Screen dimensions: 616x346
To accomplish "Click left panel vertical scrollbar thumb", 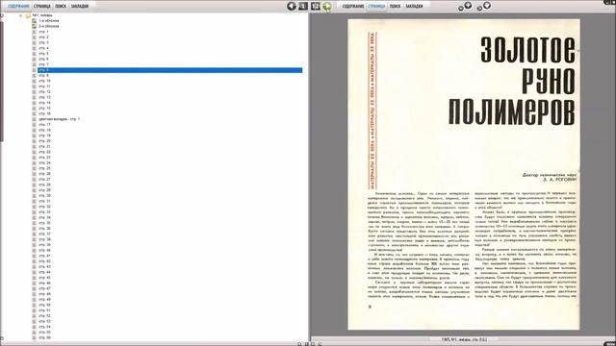I will [x=1, y=81].
